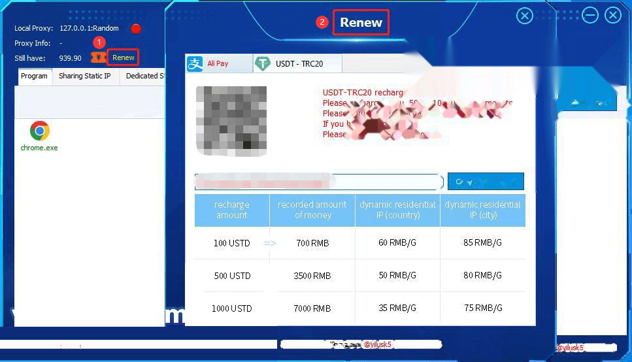Close the Renew dialog
The height and width of the screenshot is (362, 632).
tap(525, 16)
